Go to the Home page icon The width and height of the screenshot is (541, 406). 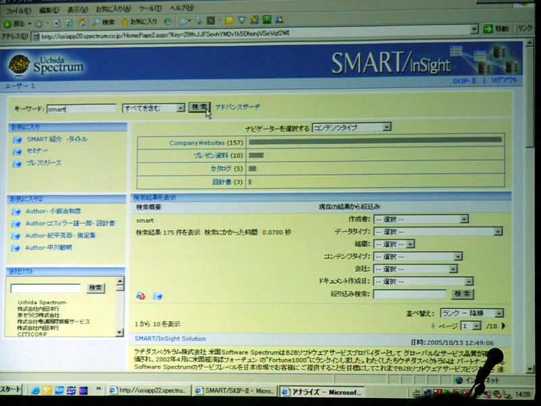pyautogui.click(x=82, y=23)
